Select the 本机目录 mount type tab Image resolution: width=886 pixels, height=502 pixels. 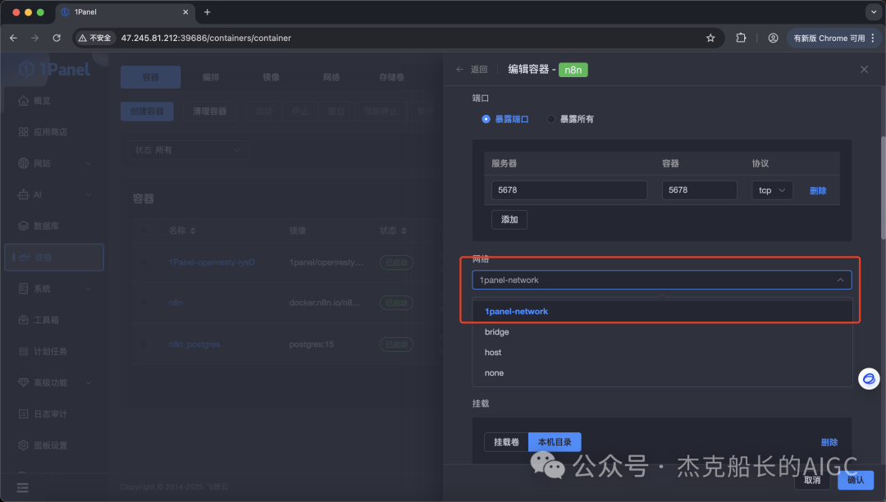(x=555, y=442)
